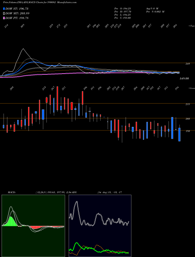
Task: Click the blue DOW ST legend swatch
Action: pos(4,9)
